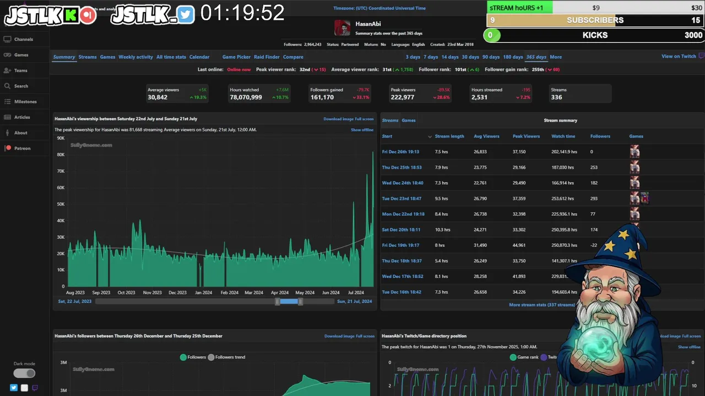Open the Calendar tab
705x396 pixels.
click(x=199, y=57)
